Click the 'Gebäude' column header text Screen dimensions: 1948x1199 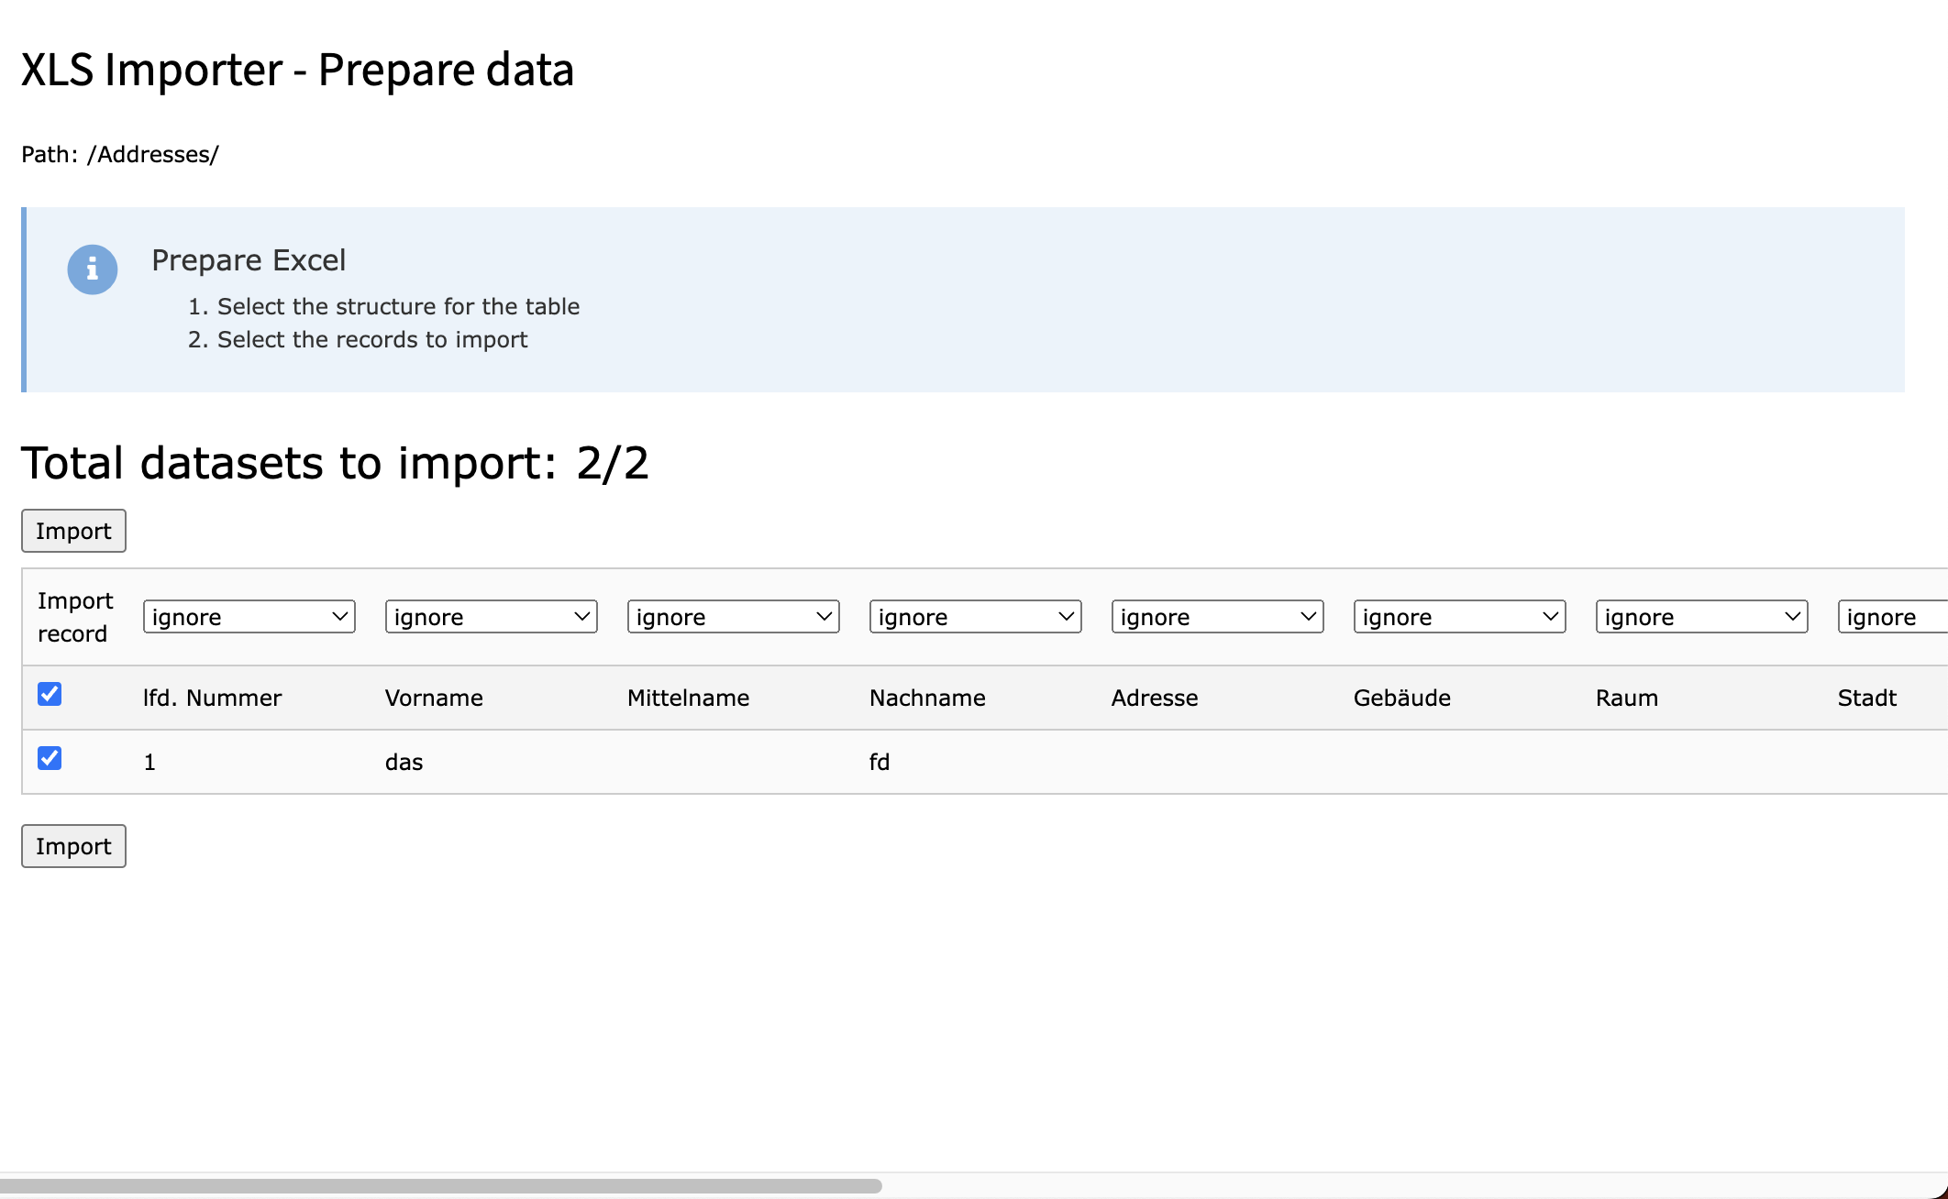point(1402,698)
